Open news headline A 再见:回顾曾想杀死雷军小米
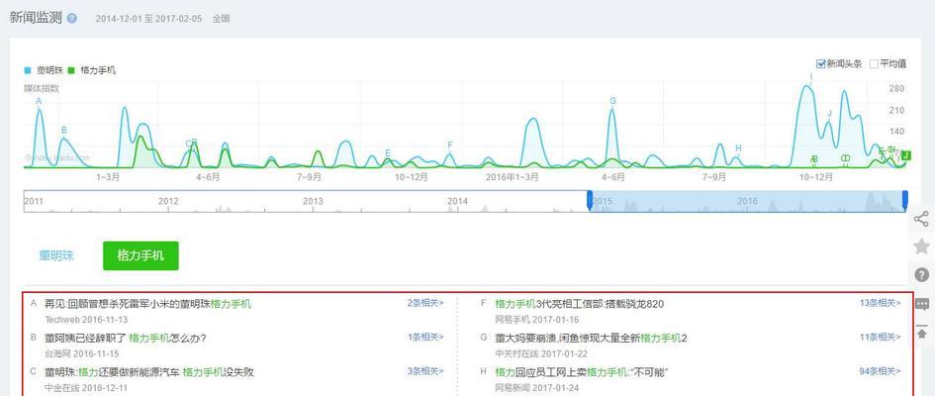 147,304
